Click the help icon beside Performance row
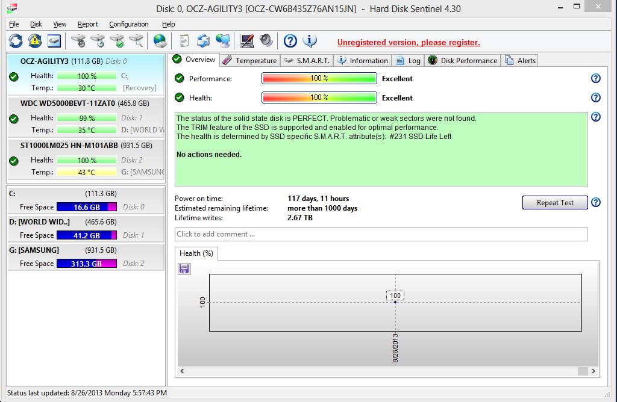Screen dimensions: 617x402 pyautogui.click(x=596, y=78)
